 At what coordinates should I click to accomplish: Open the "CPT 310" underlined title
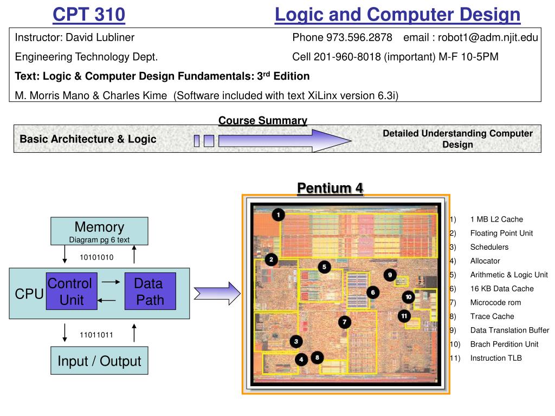pyautogui.click(x=89, y=15)
